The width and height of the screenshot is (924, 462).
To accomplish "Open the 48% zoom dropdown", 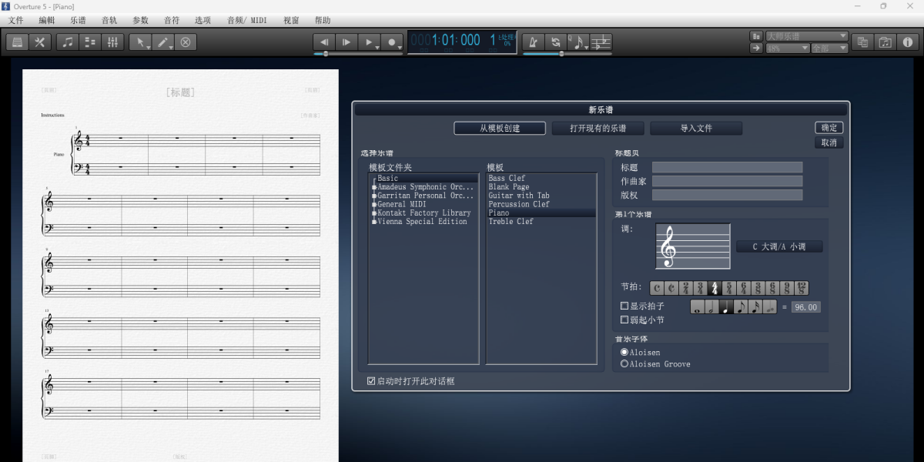I will (785, 48).
